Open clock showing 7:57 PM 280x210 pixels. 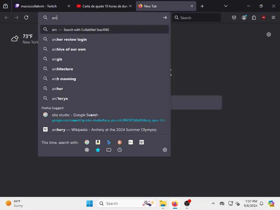pos(250,203)
